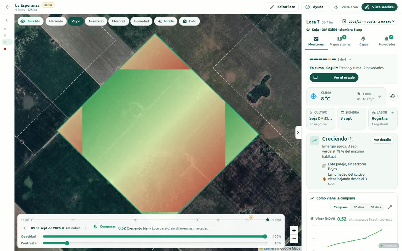Select the Vigor map layer
The image size is (402, 251).
point(76,21)
